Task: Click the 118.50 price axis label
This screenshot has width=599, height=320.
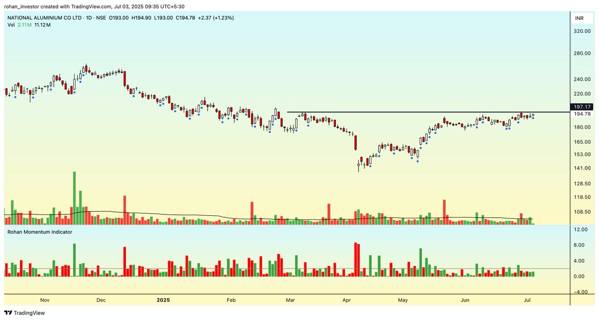Action: [583, 197]
